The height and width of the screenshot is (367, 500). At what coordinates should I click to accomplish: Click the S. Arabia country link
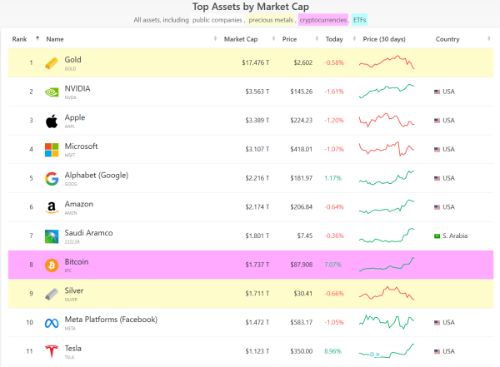[455, 236]
